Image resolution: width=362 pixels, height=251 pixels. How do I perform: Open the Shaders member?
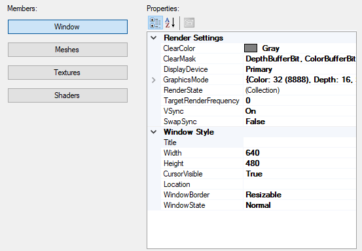point(67,95)
